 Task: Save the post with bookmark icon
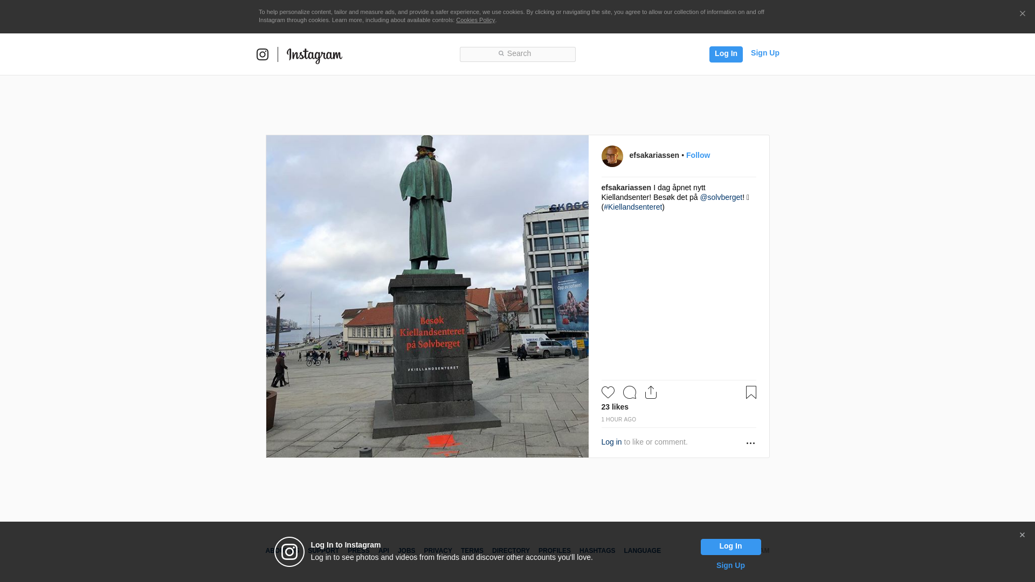(751, 392)
